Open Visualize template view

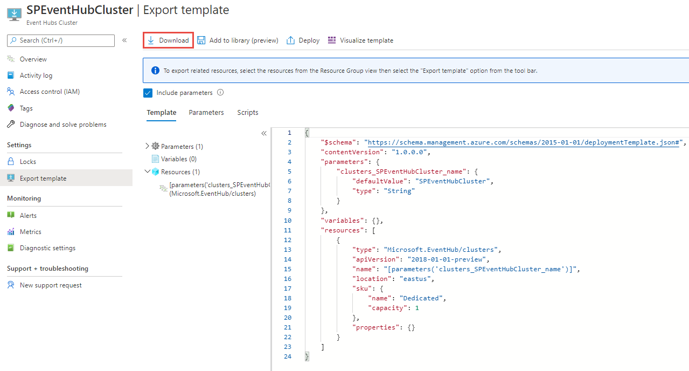[x=360, y=40]
